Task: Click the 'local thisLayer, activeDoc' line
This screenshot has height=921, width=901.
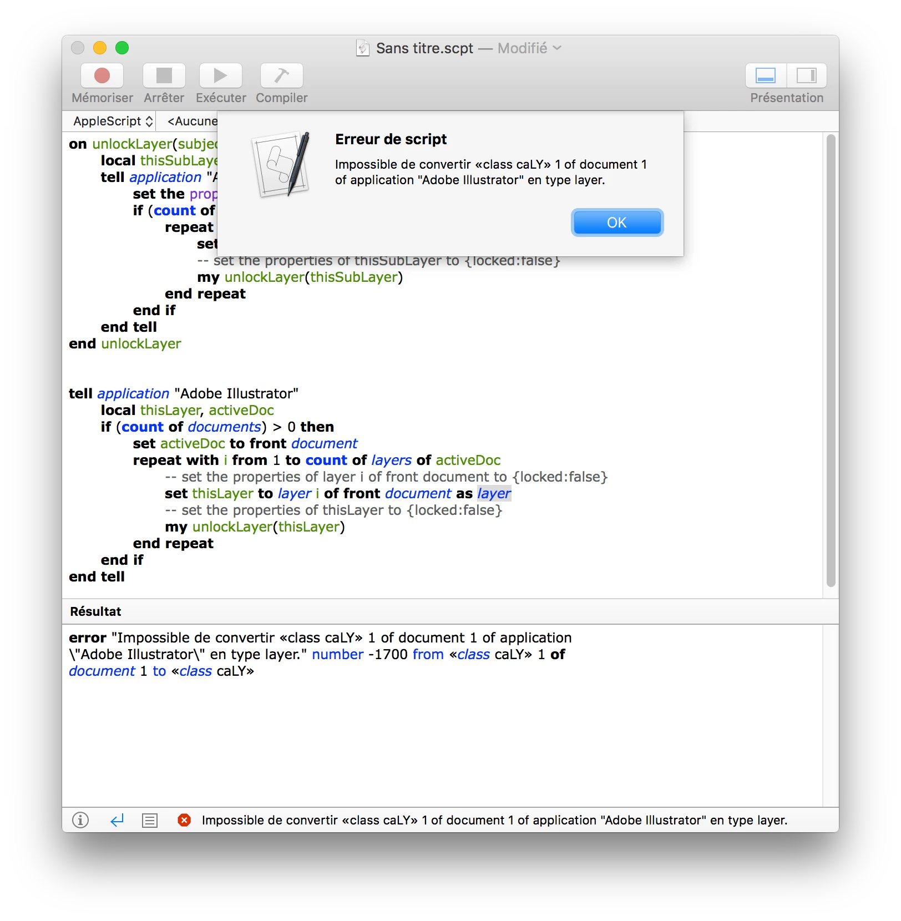Action: (x=188, y=410)
